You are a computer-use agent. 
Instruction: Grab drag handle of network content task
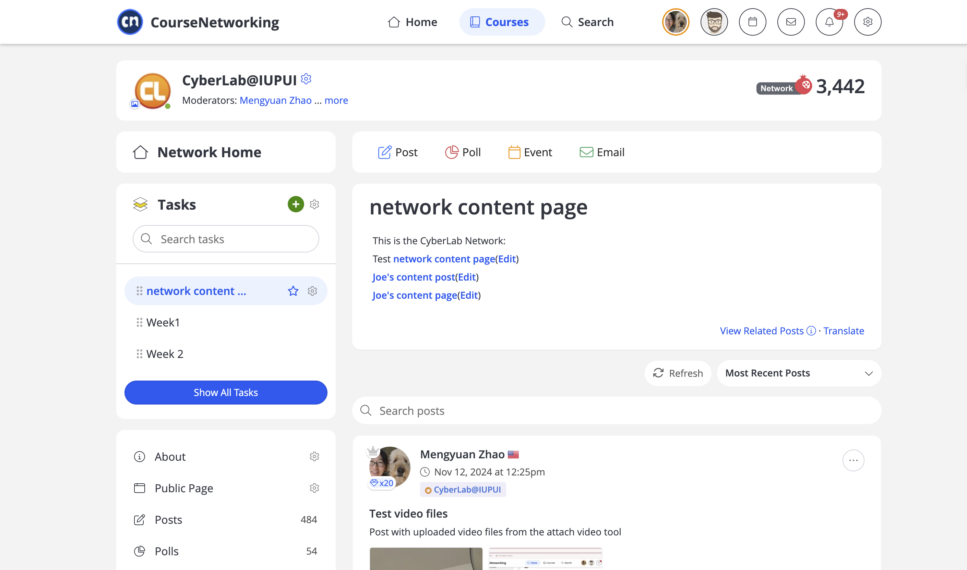pos(139,291)
